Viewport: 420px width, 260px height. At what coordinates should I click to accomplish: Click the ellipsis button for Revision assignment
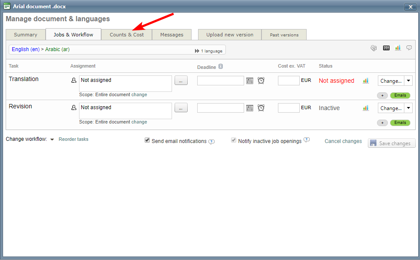click(181, 108)
